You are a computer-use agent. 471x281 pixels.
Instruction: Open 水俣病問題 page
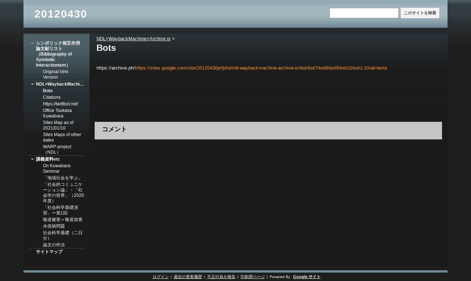[x=54, y=226]
